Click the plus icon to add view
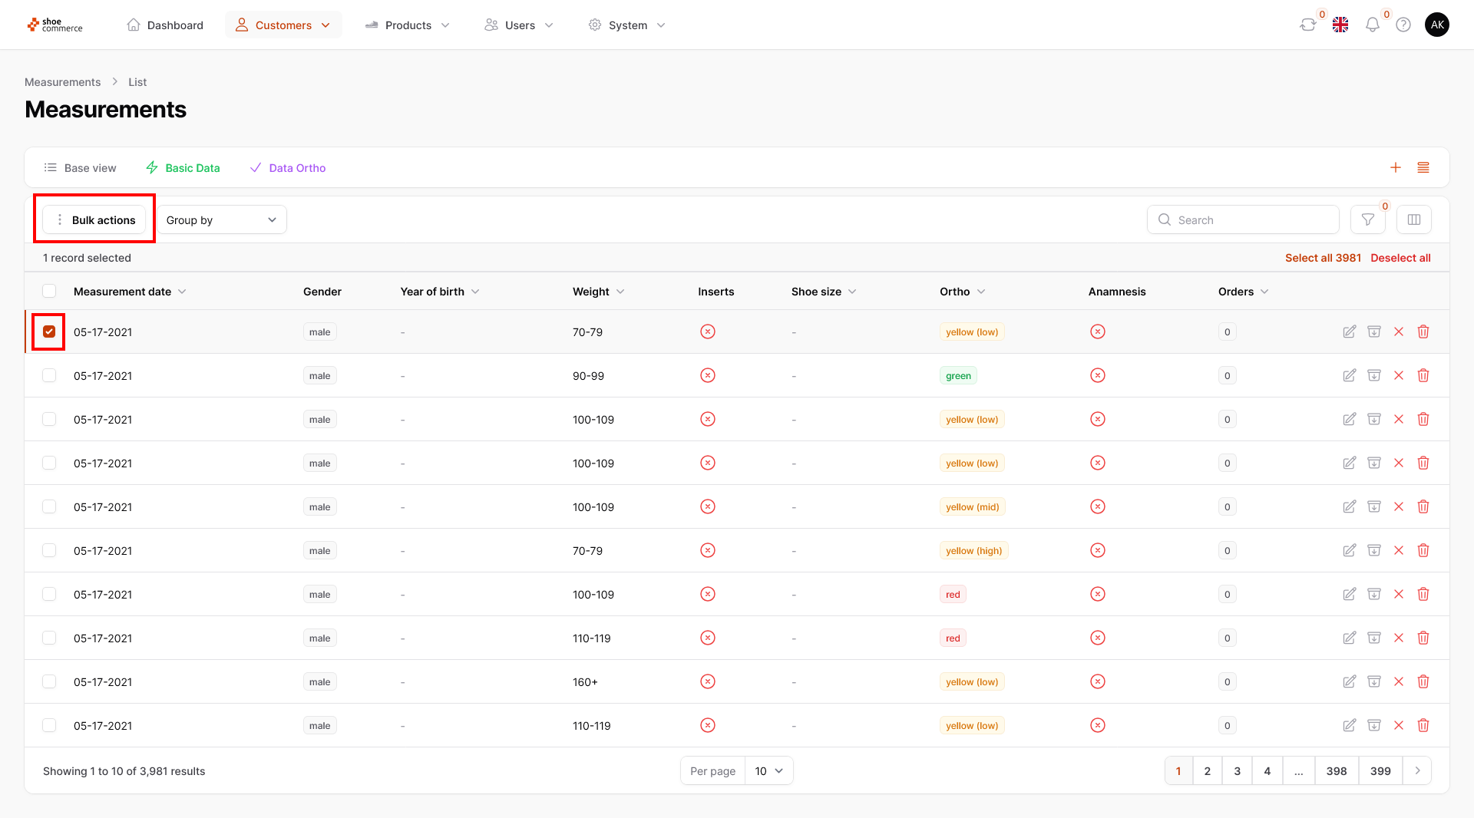1474x818 pixels. (x=1395, y=168)
